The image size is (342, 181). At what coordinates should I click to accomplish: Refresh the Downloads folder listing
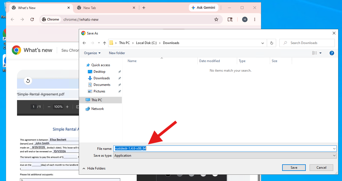click(271, 43)
